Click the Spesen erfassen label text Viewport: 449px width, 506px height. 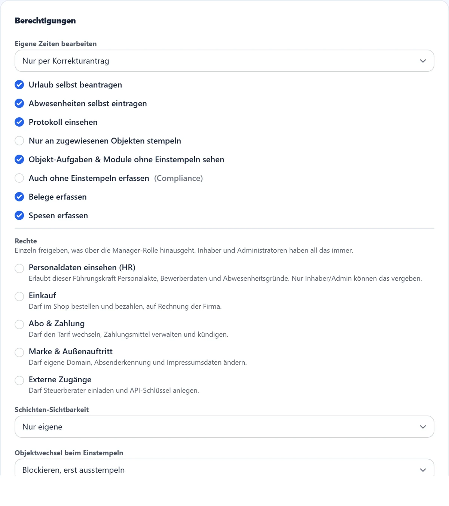click(x=58, y=216)
